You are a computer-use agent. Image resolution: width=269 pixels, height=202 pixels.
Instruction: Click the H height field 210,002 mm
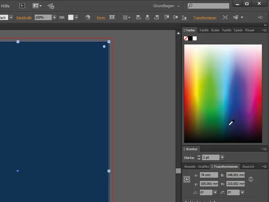point(236,184)
